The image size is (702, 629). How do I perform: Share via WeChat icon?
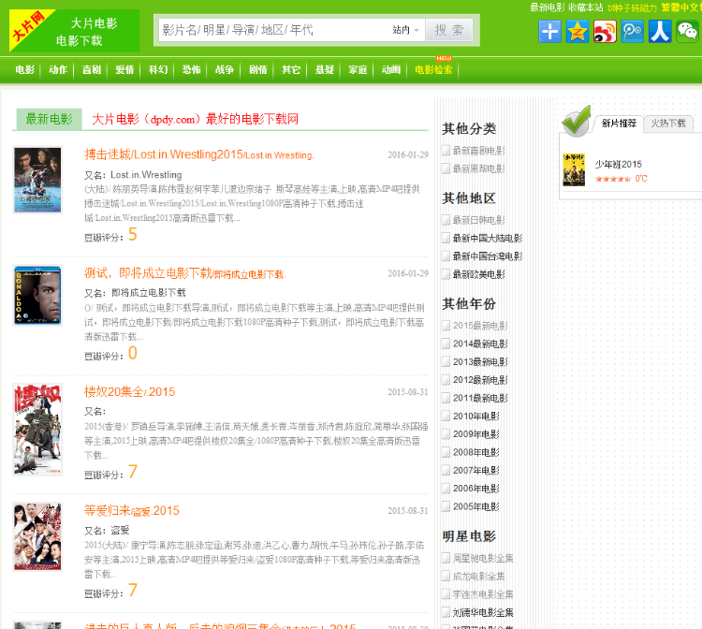tap(688, 32)
